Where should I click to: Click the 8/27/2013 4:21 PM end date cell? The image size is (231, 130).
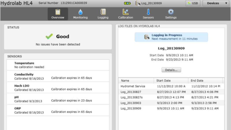[x=205, y=97]
